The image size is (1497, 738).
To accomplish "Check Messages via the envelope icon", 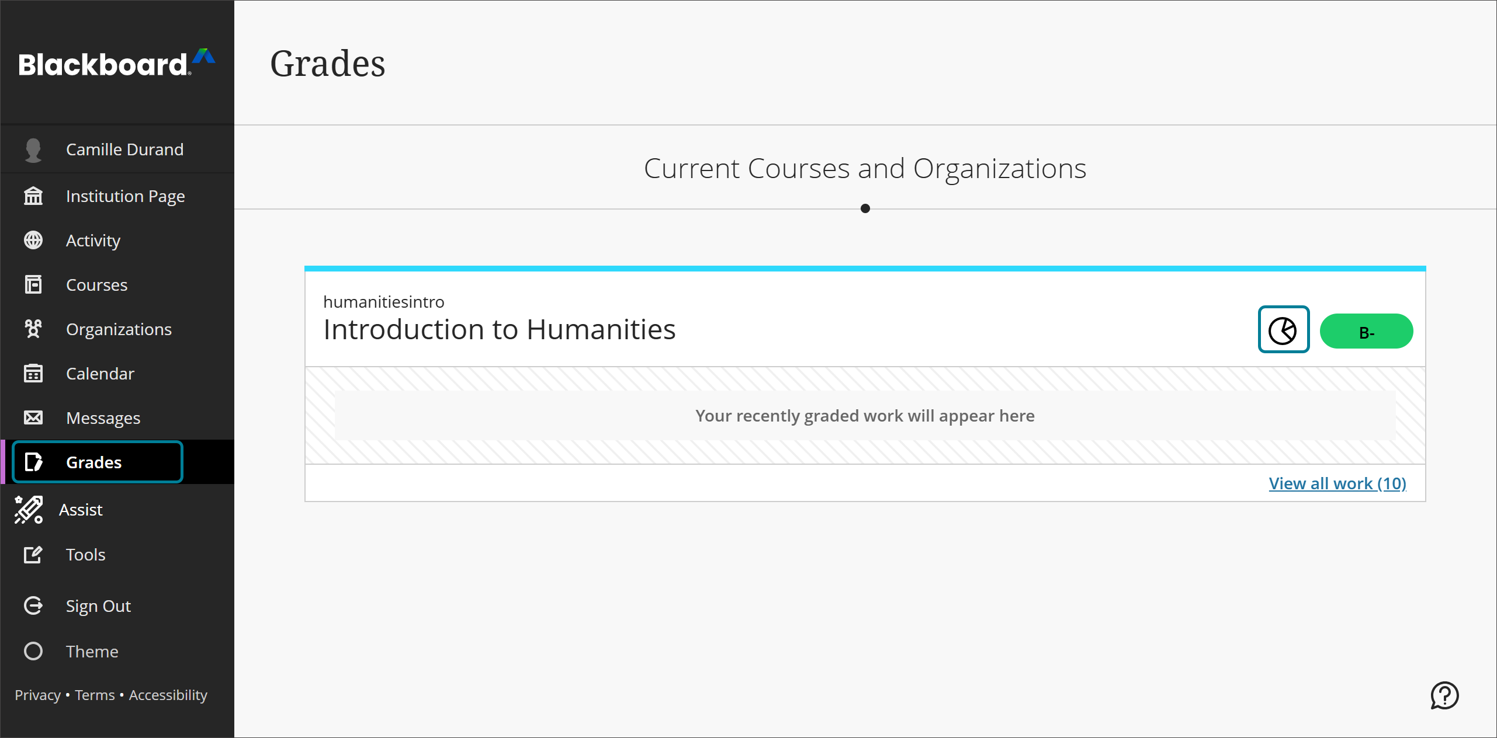I will [x=33, y=417].
